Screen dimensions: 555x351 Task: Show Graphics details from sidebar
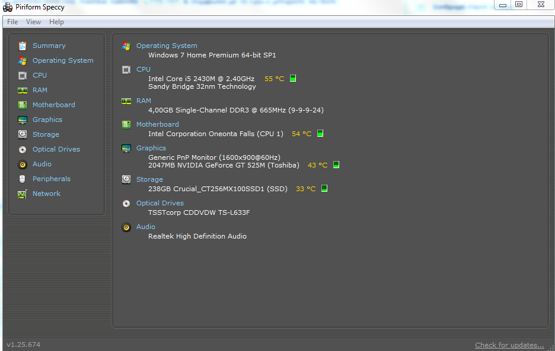point(47,120)
